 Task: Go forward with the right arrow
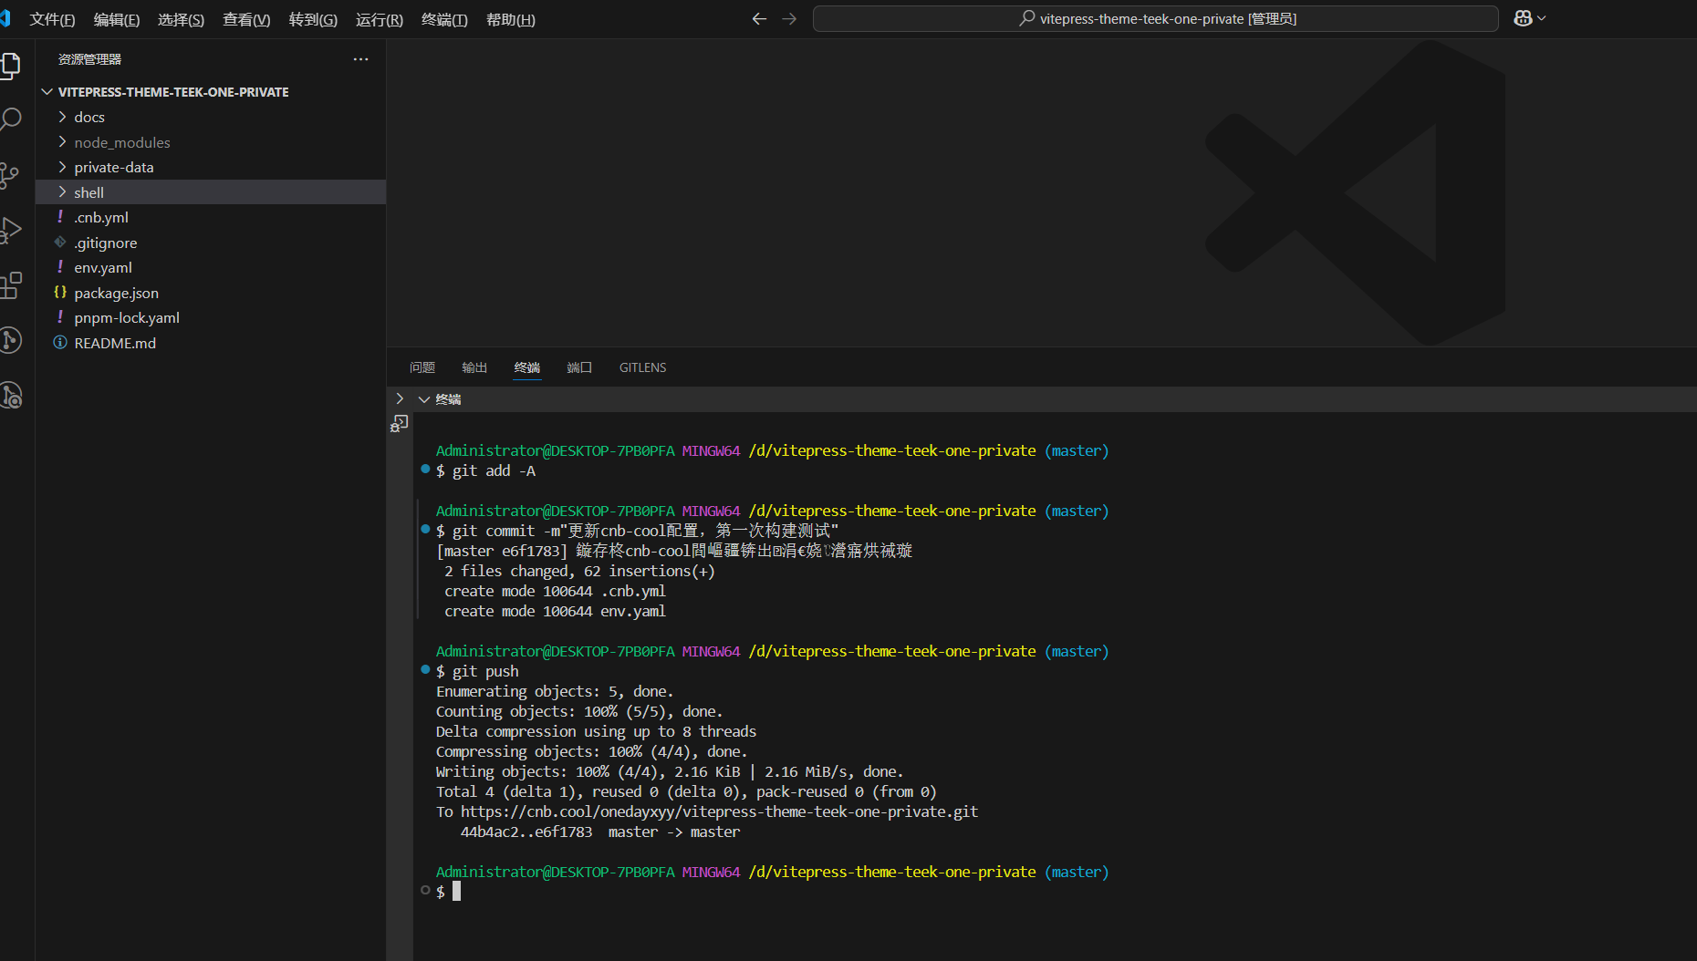[789, 18]
